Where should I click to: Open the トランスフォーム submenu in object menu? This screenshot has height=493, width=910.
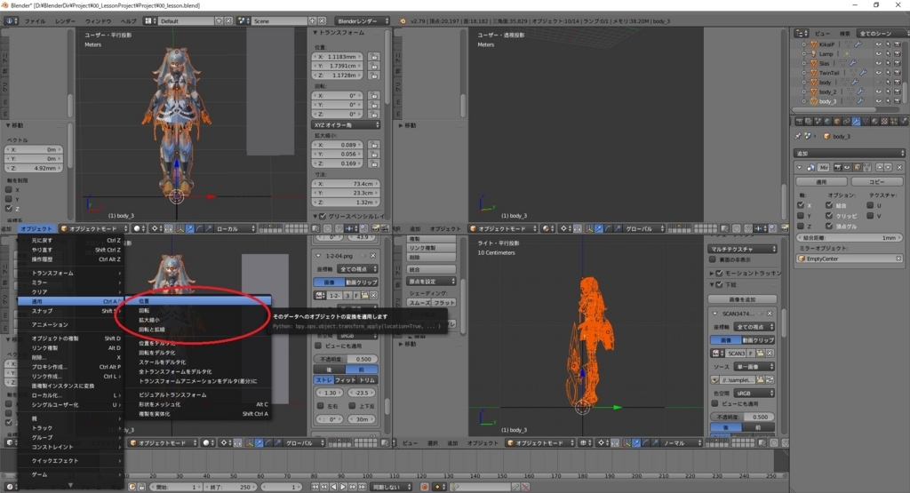(x=71, y=273)
